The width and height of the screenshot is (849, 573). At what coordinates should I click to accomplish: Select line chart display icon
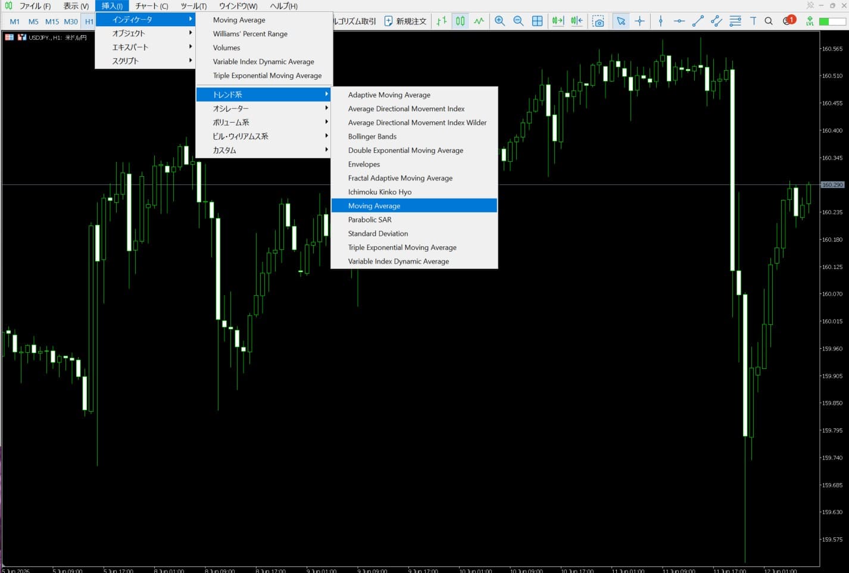[479, 21]
